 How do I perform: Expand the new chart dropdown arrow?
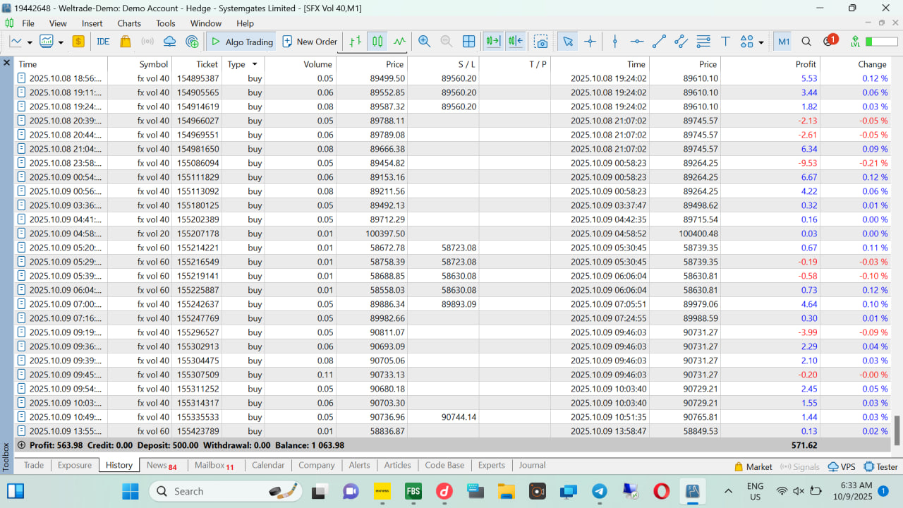[30, 42]
